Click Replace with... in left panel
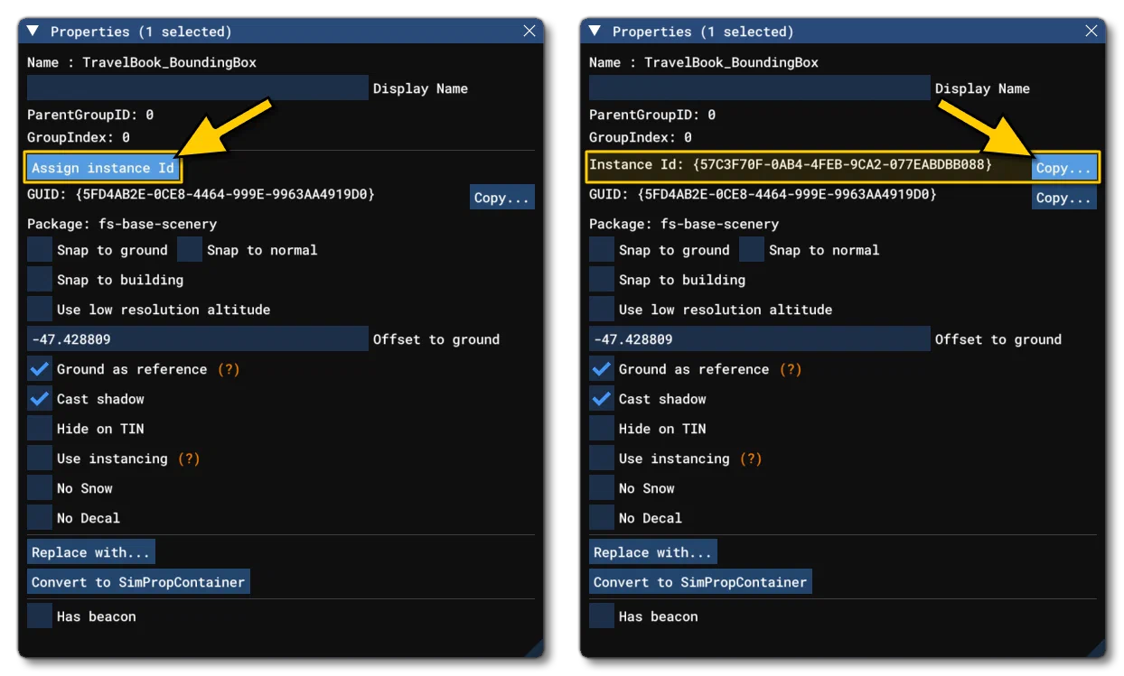Image resolution: width=1124 pixels, height=676 pixels. click(91, 552)
